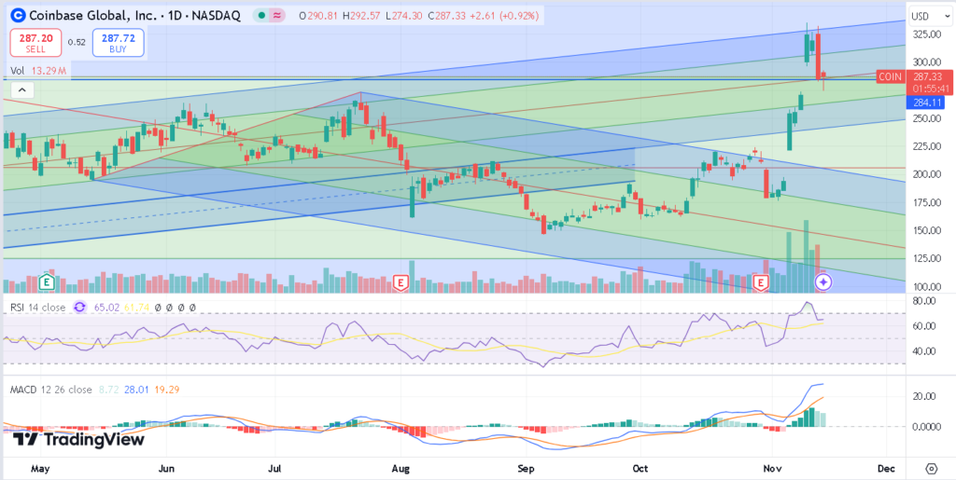
Task: Click the Jun label on time axis
Action: coord(166,469)
